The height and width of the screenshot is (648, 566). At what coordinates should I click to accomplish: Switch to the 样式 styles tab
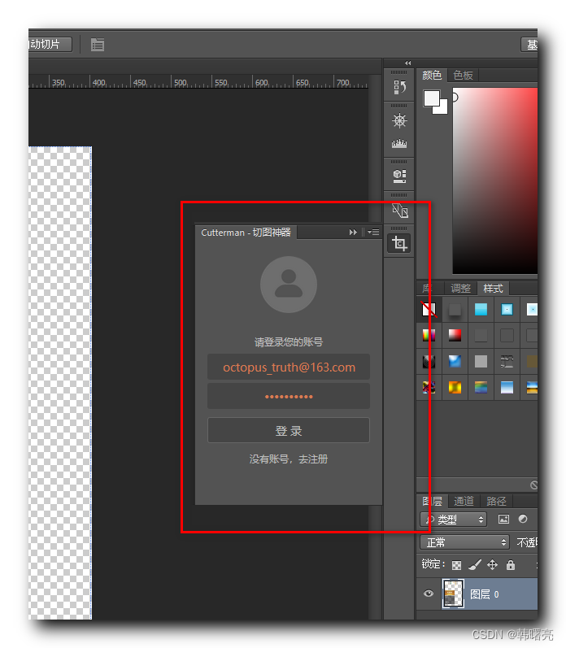coord(494,288)
